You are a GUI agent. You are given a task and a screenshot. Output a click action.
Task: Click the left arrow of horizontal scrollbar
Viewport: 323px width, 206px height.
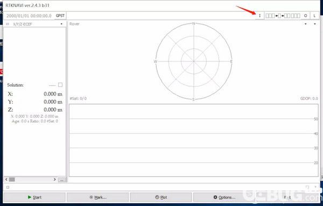6,180
